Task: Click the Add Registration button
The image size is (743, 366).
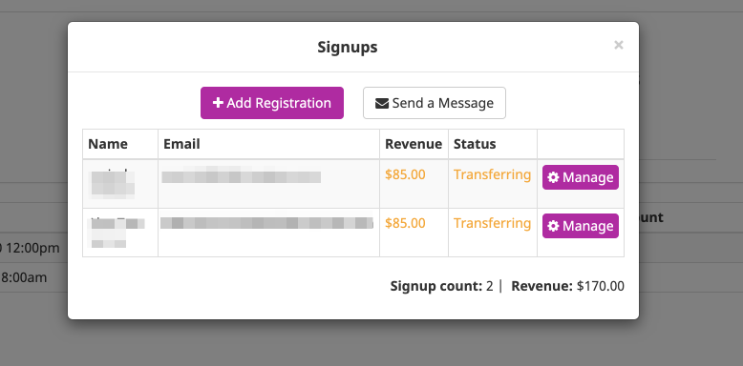Action: [272, 103]
